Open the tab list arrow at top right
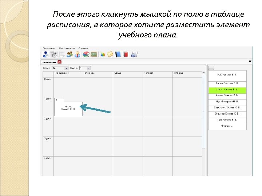 (250, 61)
